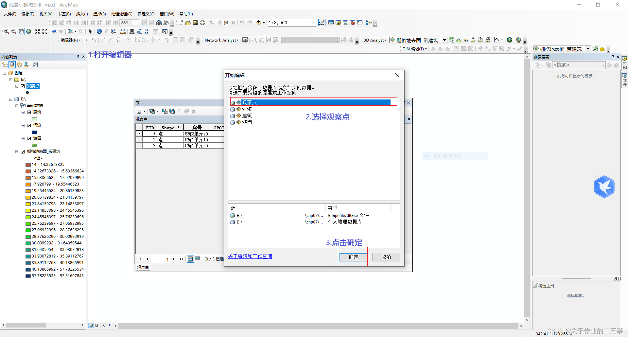Switch to List By Source view

point(12,65)
